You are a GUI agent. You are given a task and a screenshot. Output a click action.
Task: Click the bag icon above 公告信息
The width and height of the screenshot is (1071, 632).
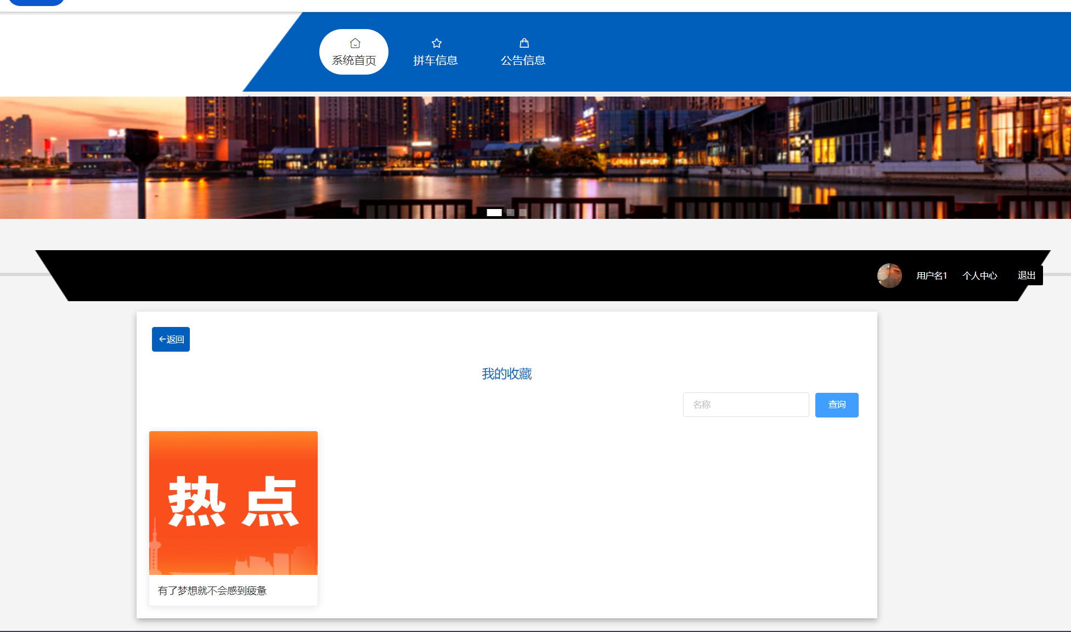(523, 42)
